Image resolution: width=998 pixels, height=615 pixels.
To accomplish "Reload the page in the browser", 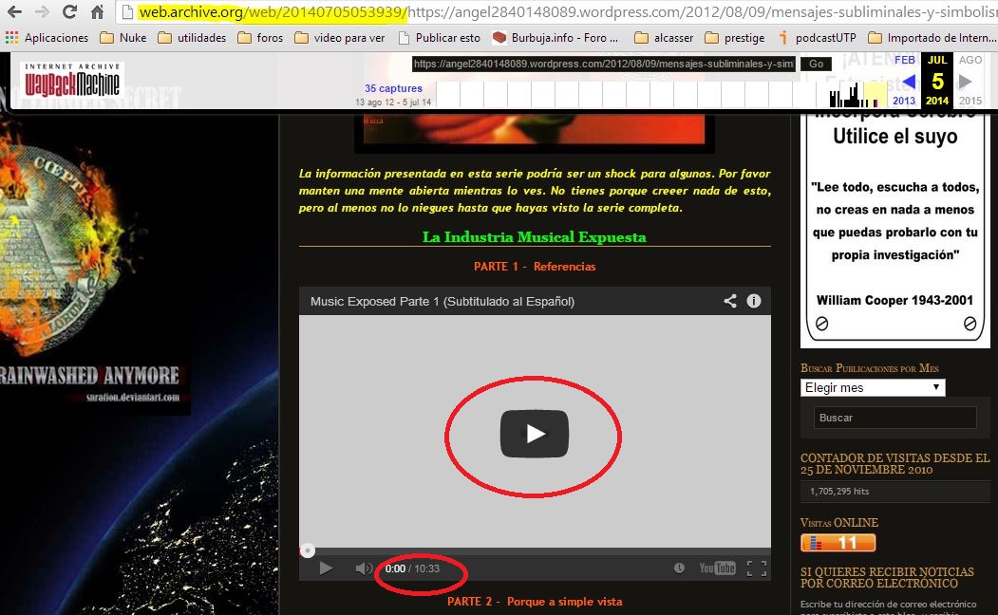I will pos(69,12).
